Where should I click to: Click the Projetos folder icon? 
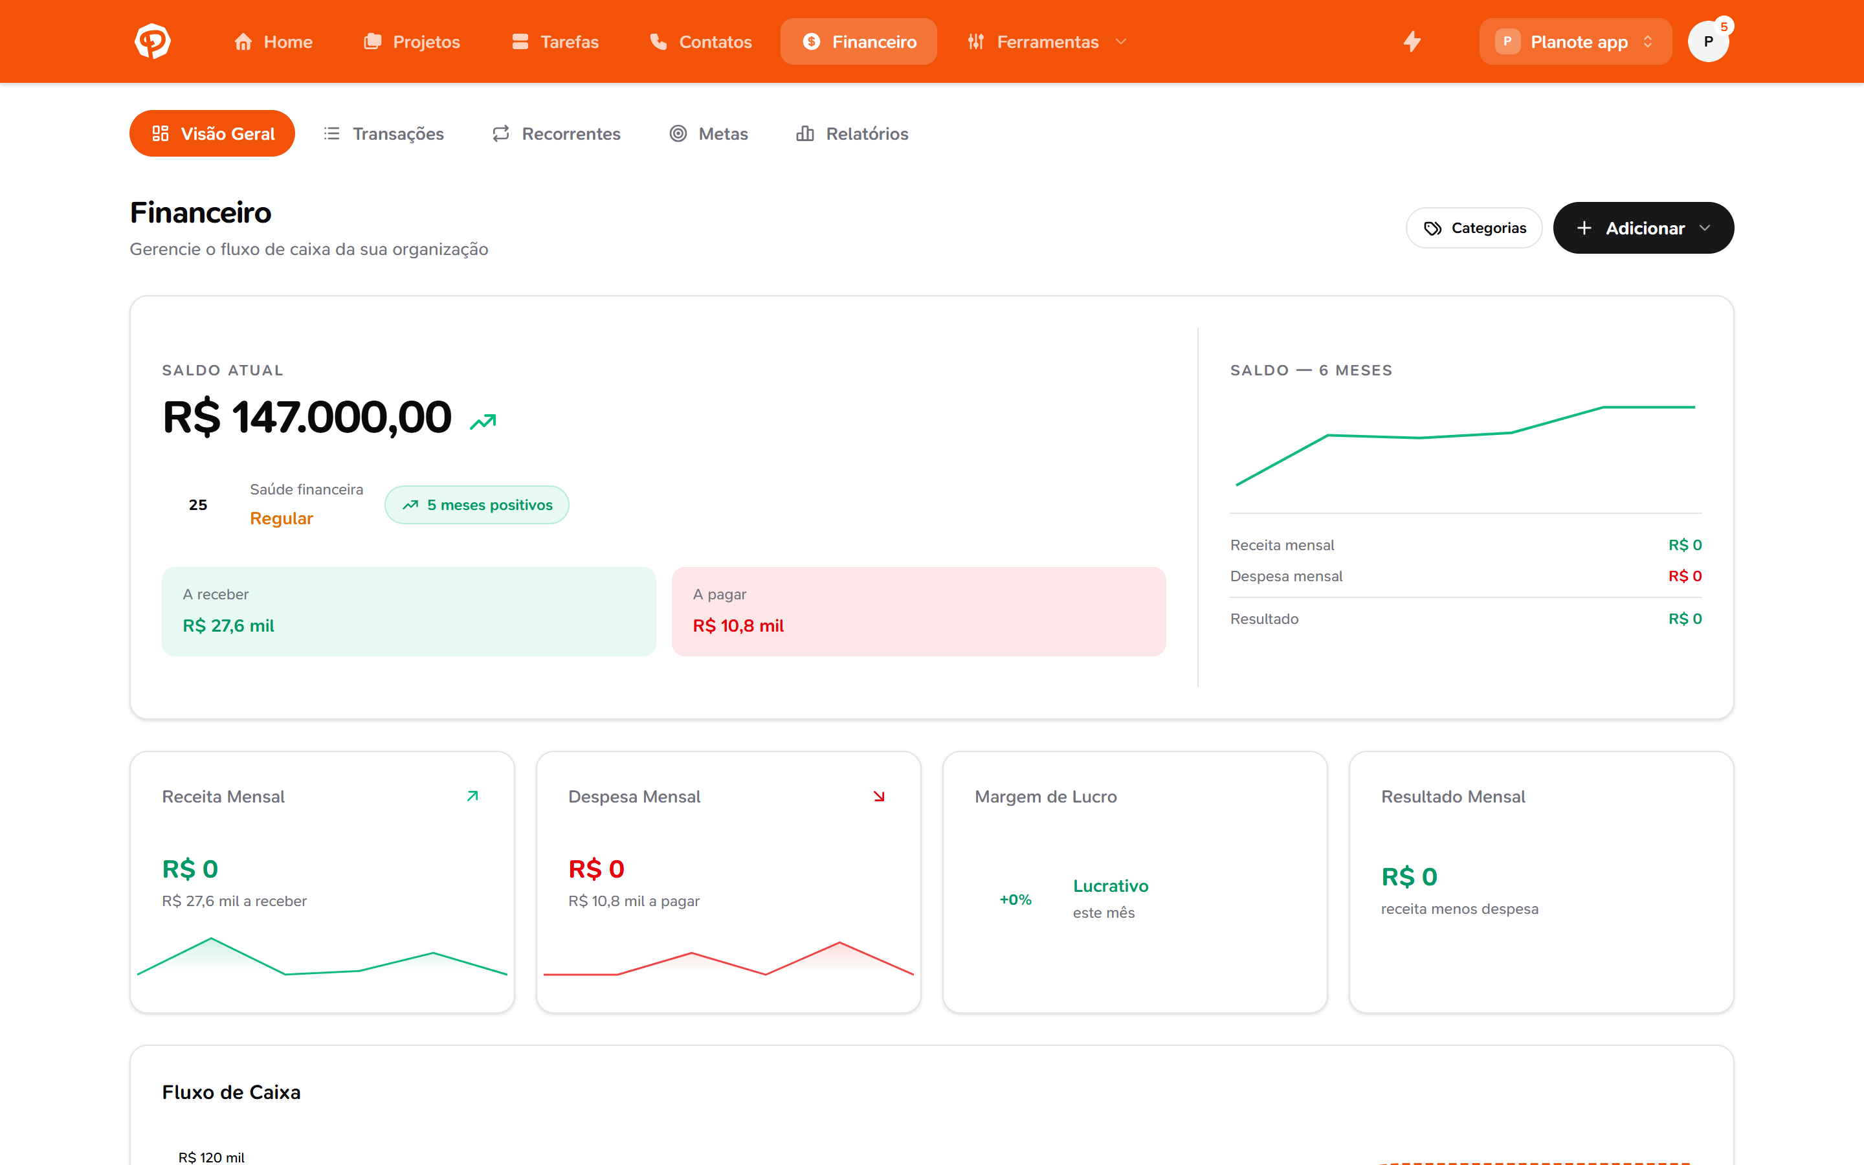click(373, 41)
